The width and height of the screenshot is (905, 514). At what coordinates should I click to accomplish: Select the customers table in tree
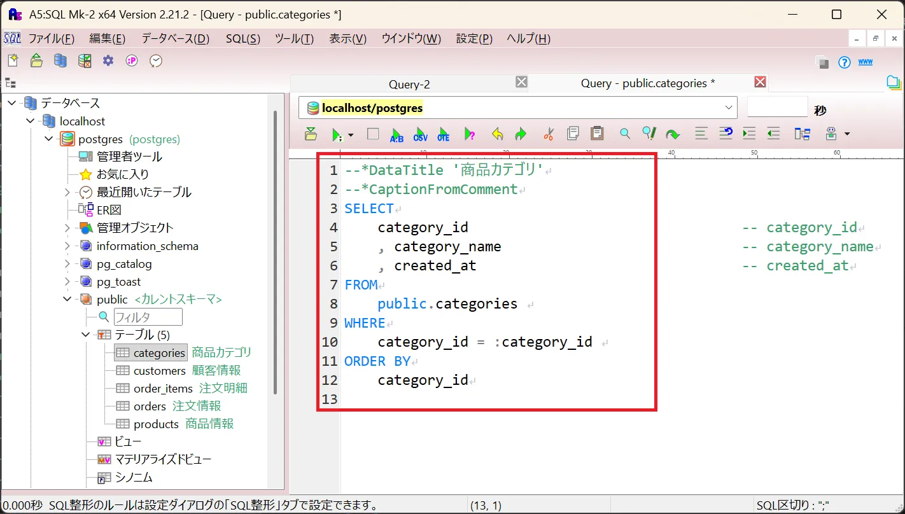159,370
